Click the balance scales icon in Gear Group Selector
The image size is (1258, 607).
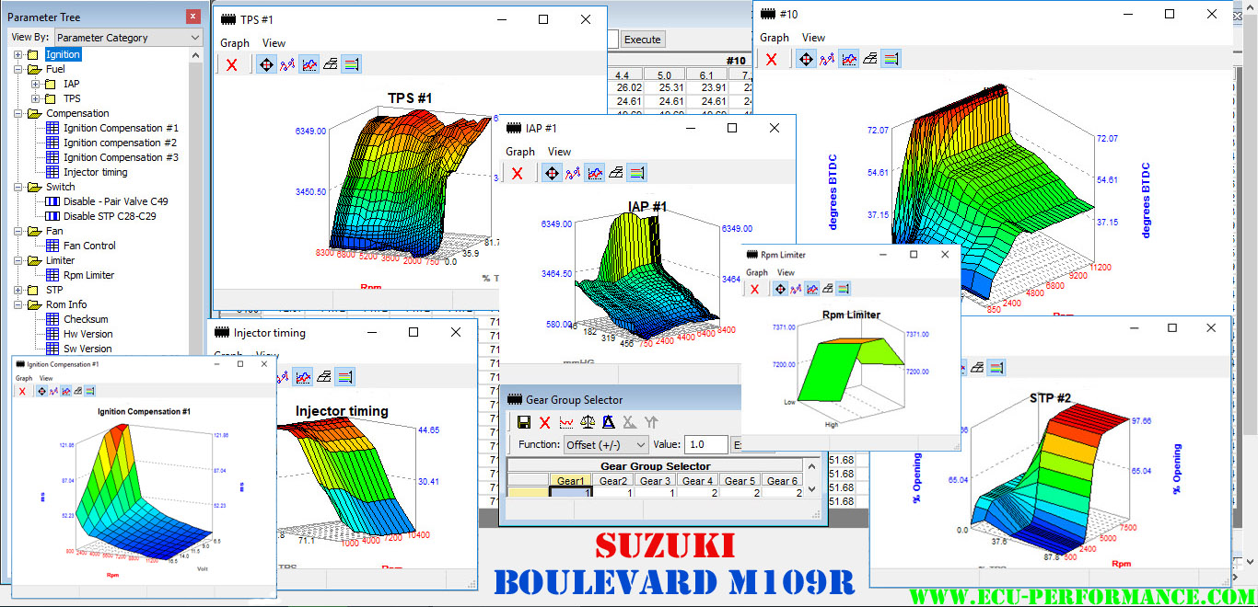pos(588,422)
